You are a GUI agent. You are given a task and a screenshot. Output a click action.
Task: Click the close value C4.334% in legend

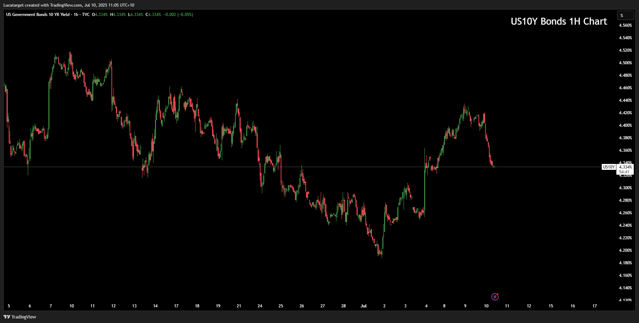coord(153,15)
